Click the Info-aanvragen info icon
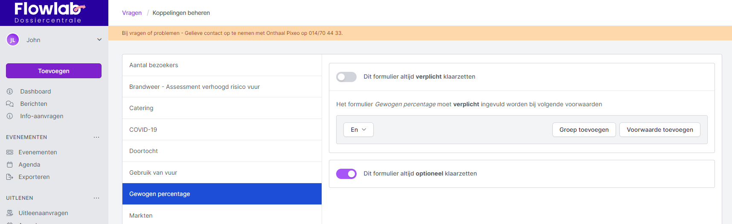This screenshot has height=224, width=732. 10,116
